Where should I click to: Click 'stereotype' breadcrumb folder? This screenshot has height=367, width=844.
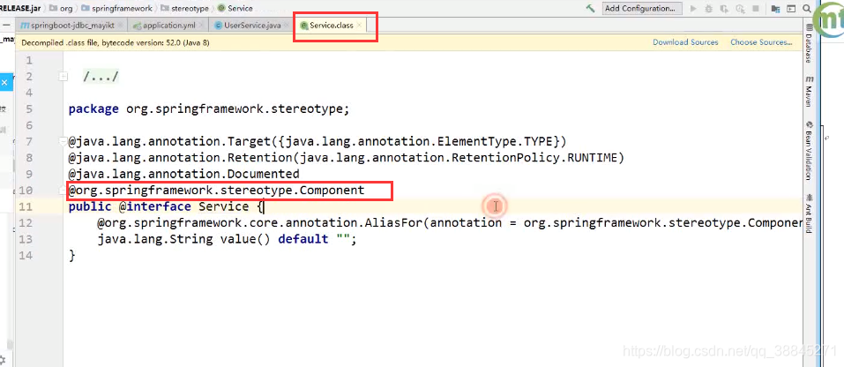tap(184, 9)
